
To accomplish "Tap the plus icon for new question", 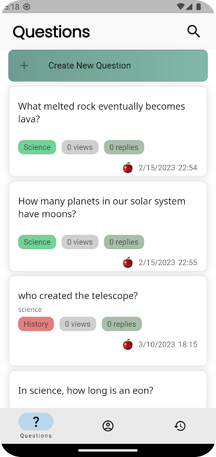I will 24,66.
